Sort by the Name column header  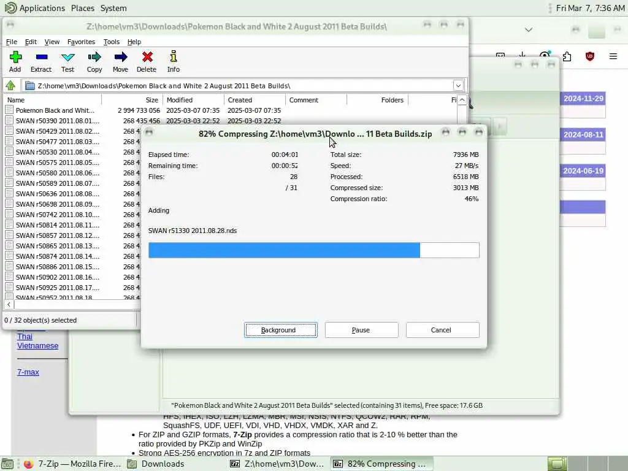pos(53,100)
